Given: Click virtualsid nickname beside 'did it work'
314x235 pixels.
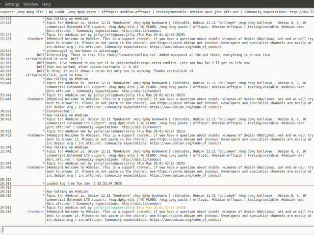Looking at the screenshot, I should [x=35, y=59].
